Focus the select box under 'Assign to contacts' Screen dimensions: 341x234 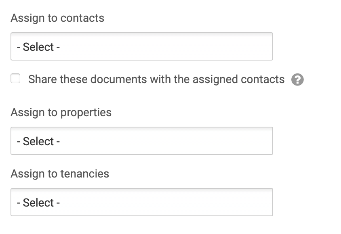[142, 46]
